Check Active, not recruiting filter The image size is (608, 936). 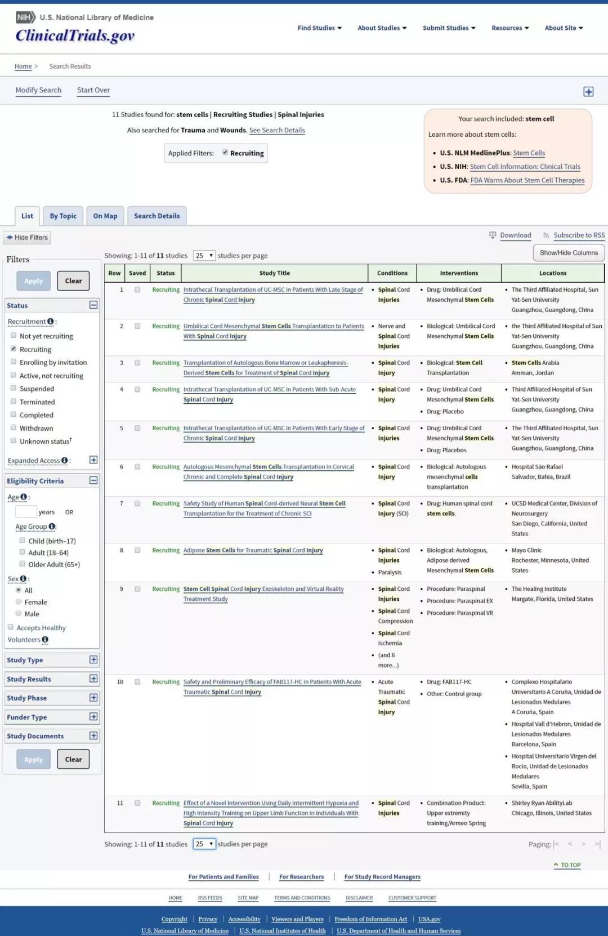point(14,375)
